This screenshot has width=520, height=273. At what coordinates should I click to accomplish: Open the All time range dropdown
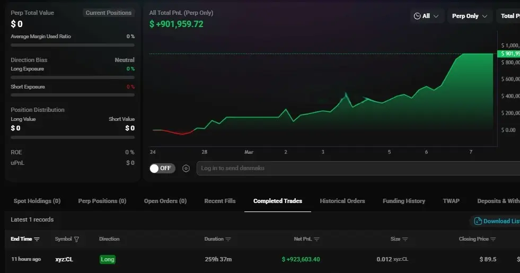(426, 16)
